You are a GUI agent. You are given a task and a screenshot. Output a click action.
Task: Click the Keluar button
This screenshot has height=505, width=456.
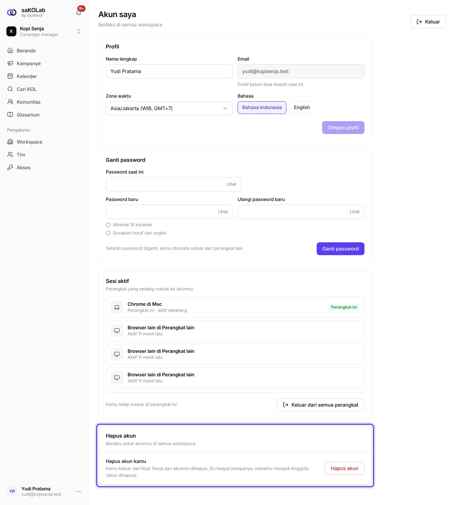coord(428,22)
